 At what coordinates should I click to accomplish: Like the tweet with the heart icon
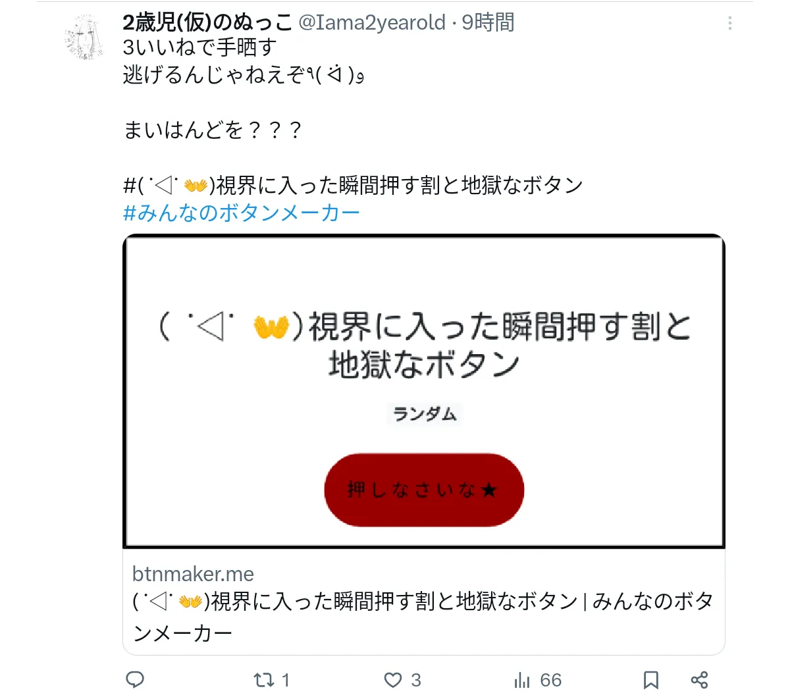tap(393, 680)
